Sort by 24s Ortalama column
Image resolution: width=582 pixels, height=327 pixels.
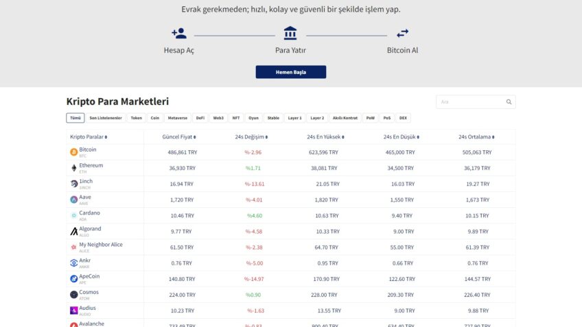pyautogui.click(x=476, y=136)
